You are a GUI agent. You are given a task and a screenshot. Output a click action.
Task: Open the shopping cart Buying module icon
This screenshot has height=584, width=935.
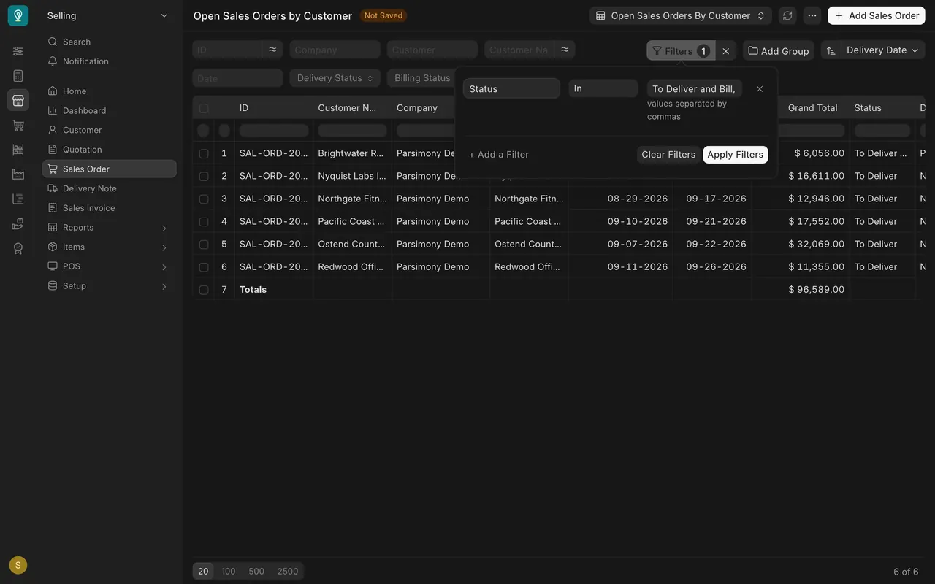18,126
